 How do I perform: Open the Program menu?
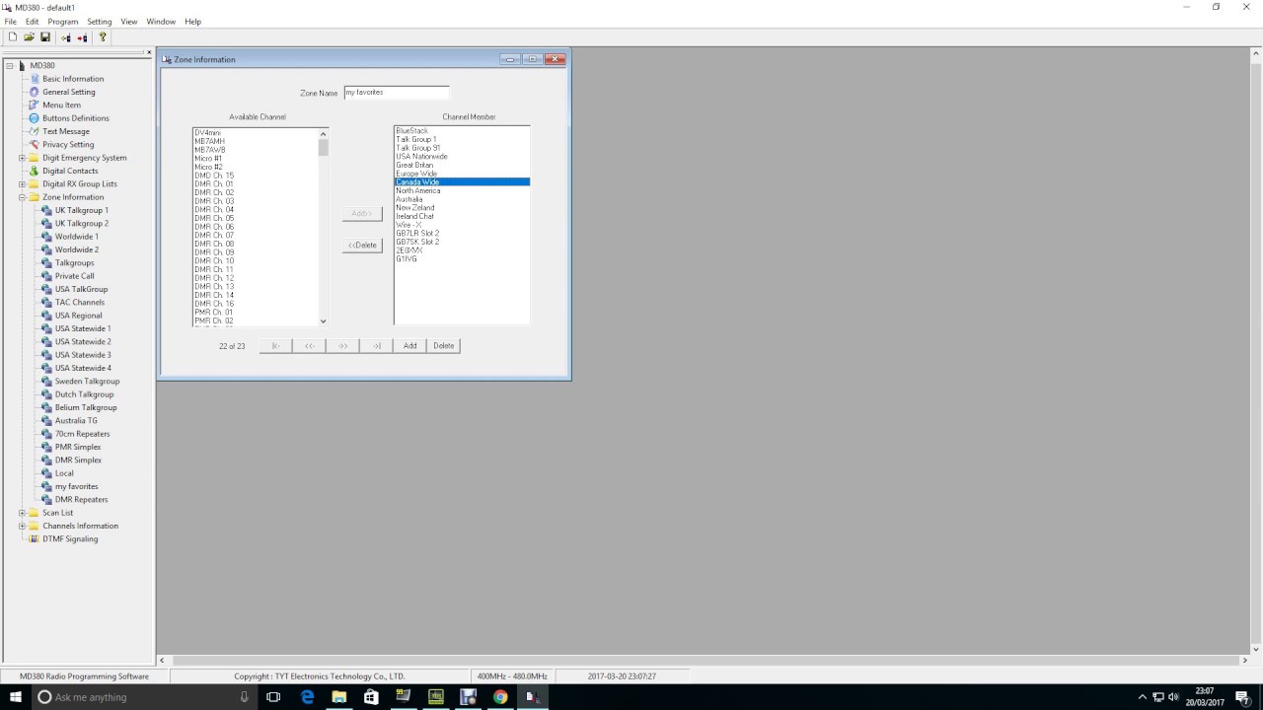point(63,21)
